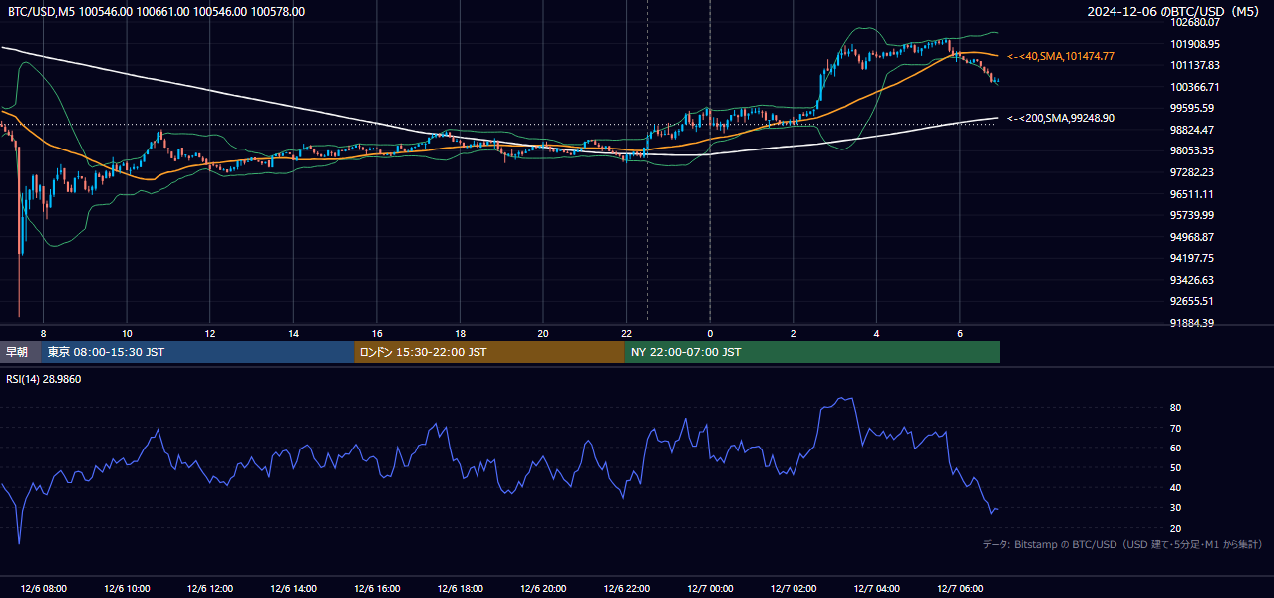Viewport: 1274px width, 598px height.
Task: Click the '12/6 20:00' date label
Action: (543, 589)
